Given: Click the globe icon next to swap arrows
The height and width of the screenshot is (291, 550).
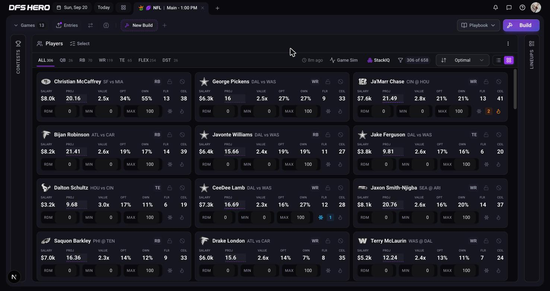Looking at the screenshot, I should [x=106, y=25].
